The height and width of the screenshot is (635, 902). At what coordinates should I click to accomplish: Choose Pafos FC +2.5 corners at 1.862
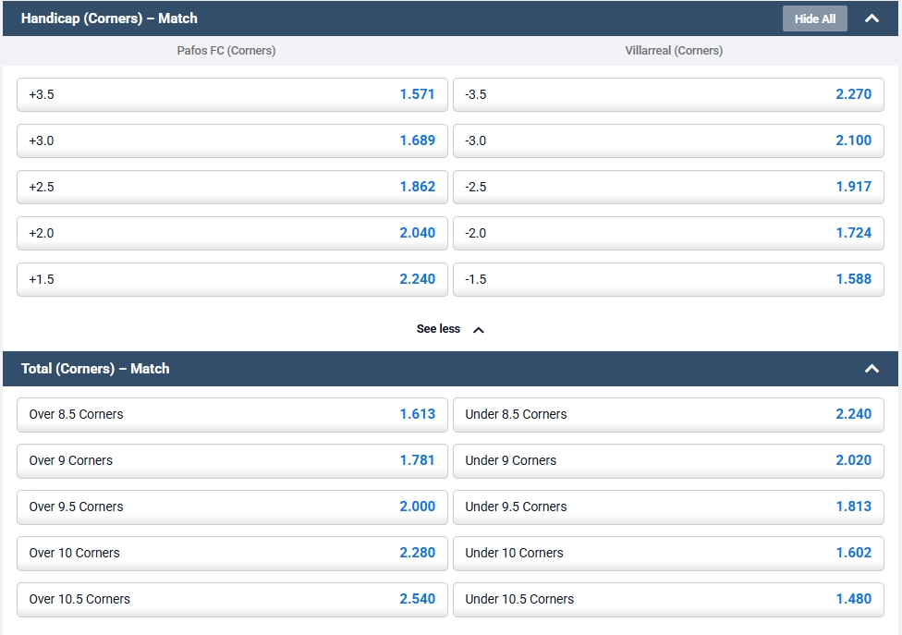tap(232, 187)
